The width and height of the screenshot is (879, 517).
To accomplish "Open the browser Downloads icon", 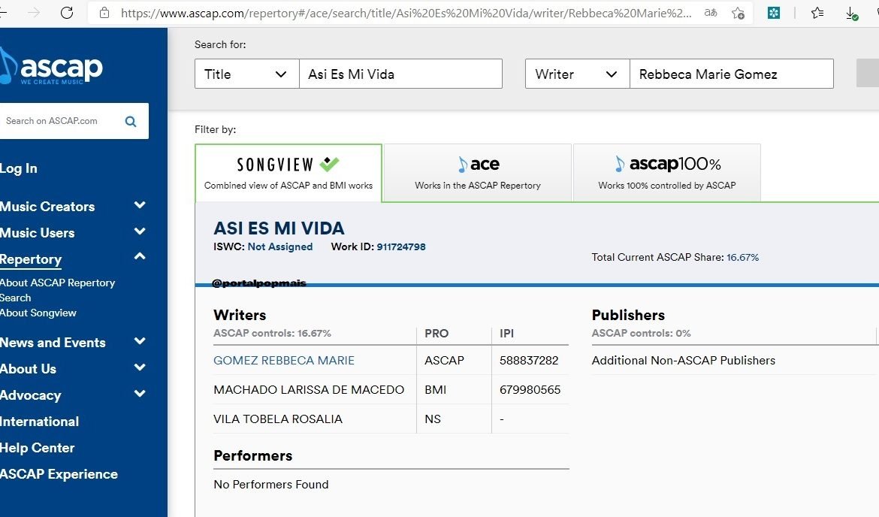I will (850, 13).
